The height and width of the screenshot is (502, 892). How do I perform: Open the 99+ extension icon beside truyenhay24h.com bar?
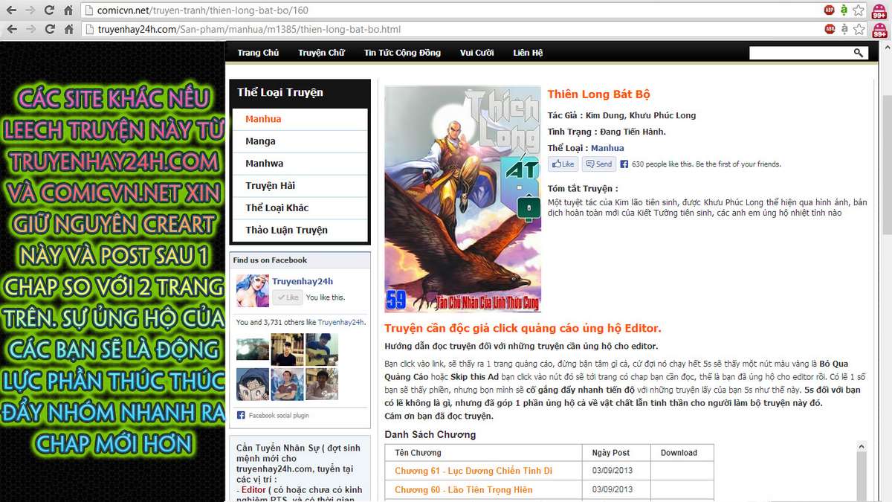pyautogui.click(x=879, y=30)
